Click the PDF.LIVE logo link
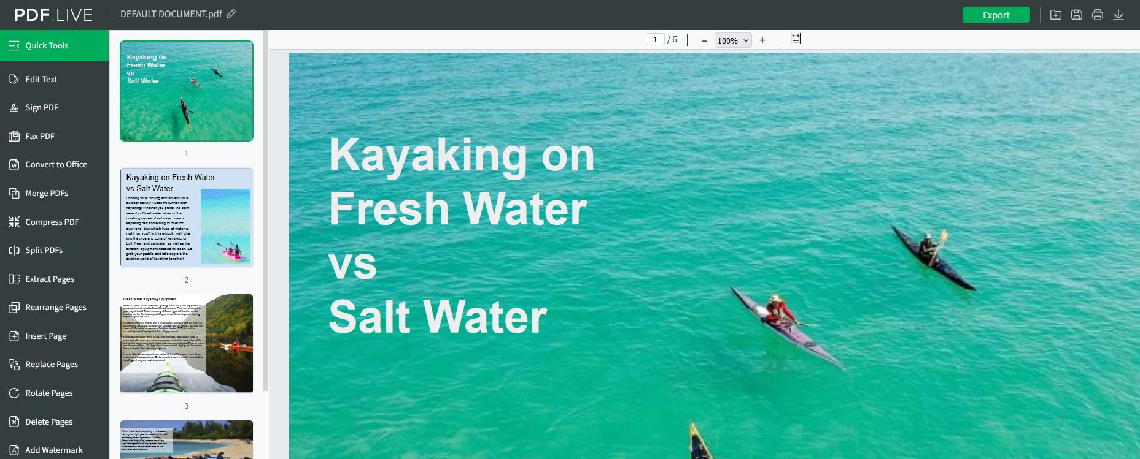 click(53, 15)
